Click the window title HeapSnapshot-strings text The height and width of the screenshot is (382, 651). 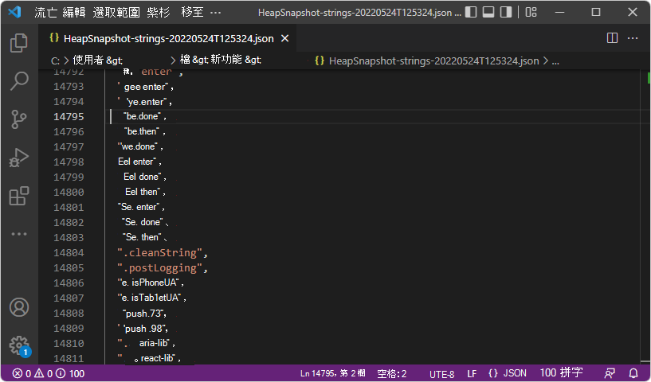360,13
